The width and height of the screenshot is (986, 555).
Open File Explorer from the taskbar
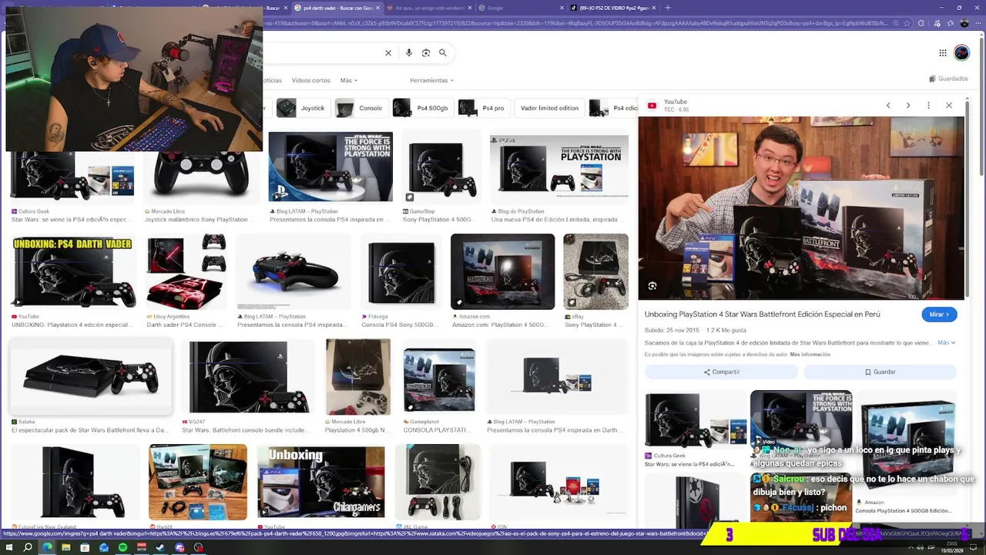point(66,548)
